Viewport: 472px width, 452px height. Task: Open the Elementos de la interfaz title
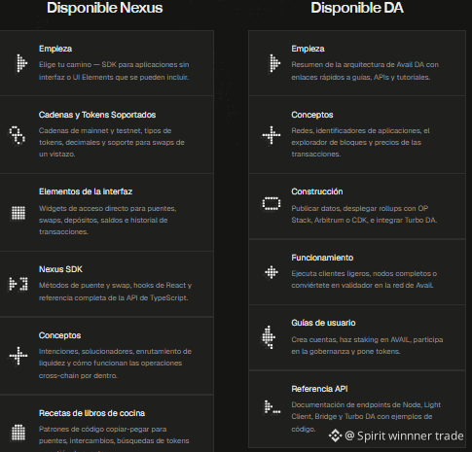86,191
